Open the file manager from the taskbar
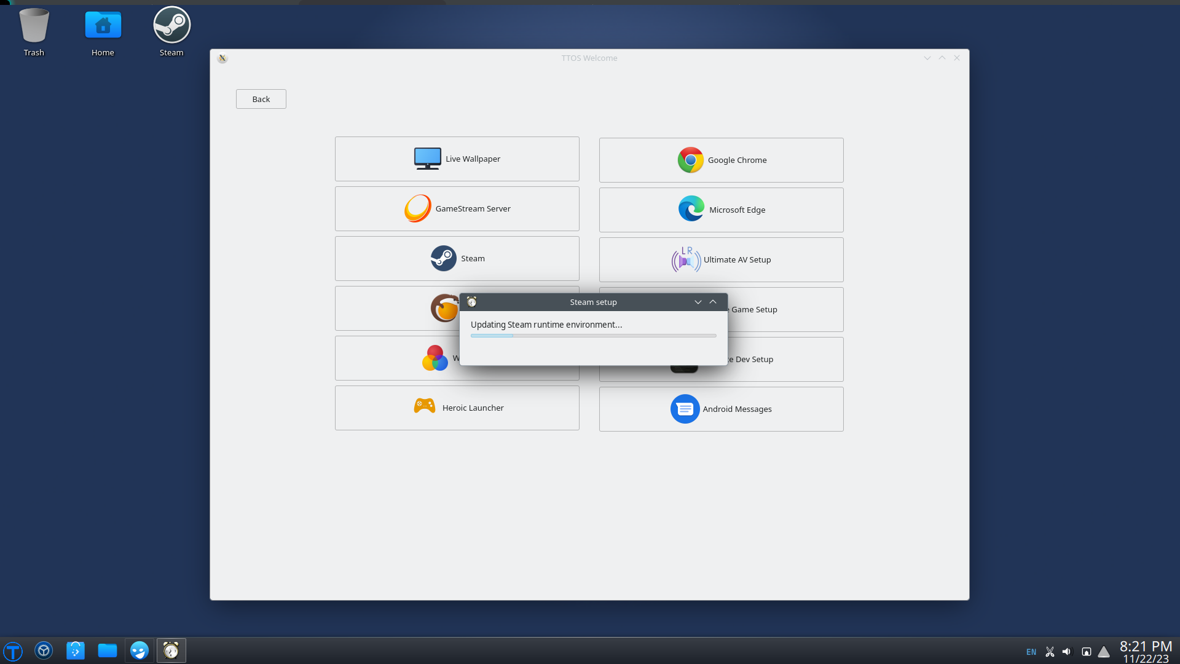 pyautogui.click(x=108, y=650)
